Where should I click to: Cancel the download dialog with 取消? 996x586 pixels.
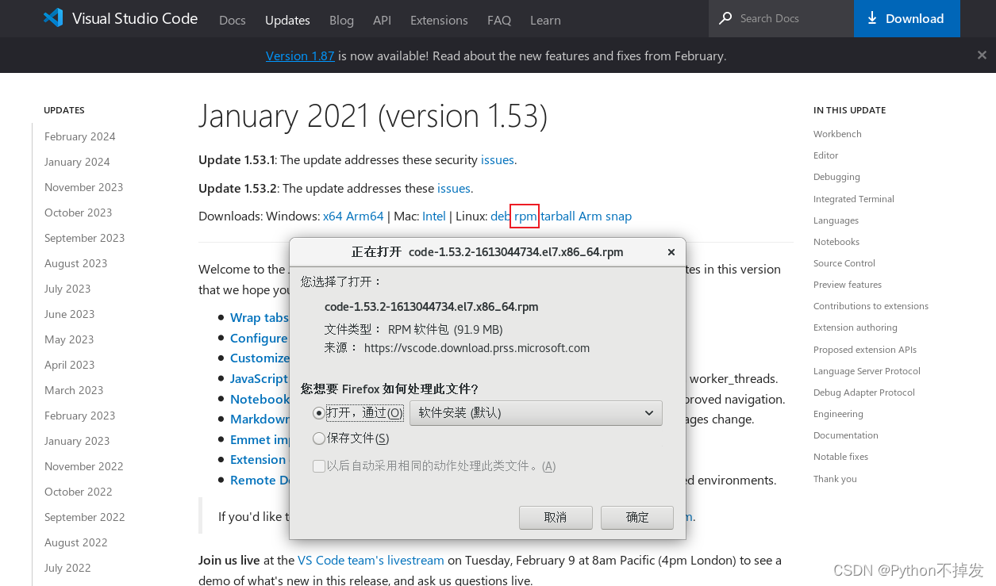(556, 517)
